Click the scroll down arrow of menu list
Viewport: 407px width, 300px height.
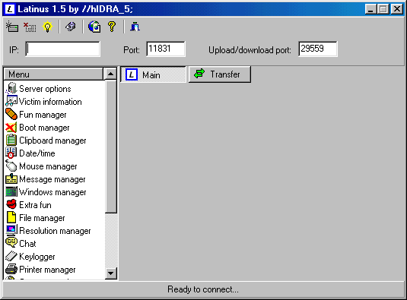111,273
